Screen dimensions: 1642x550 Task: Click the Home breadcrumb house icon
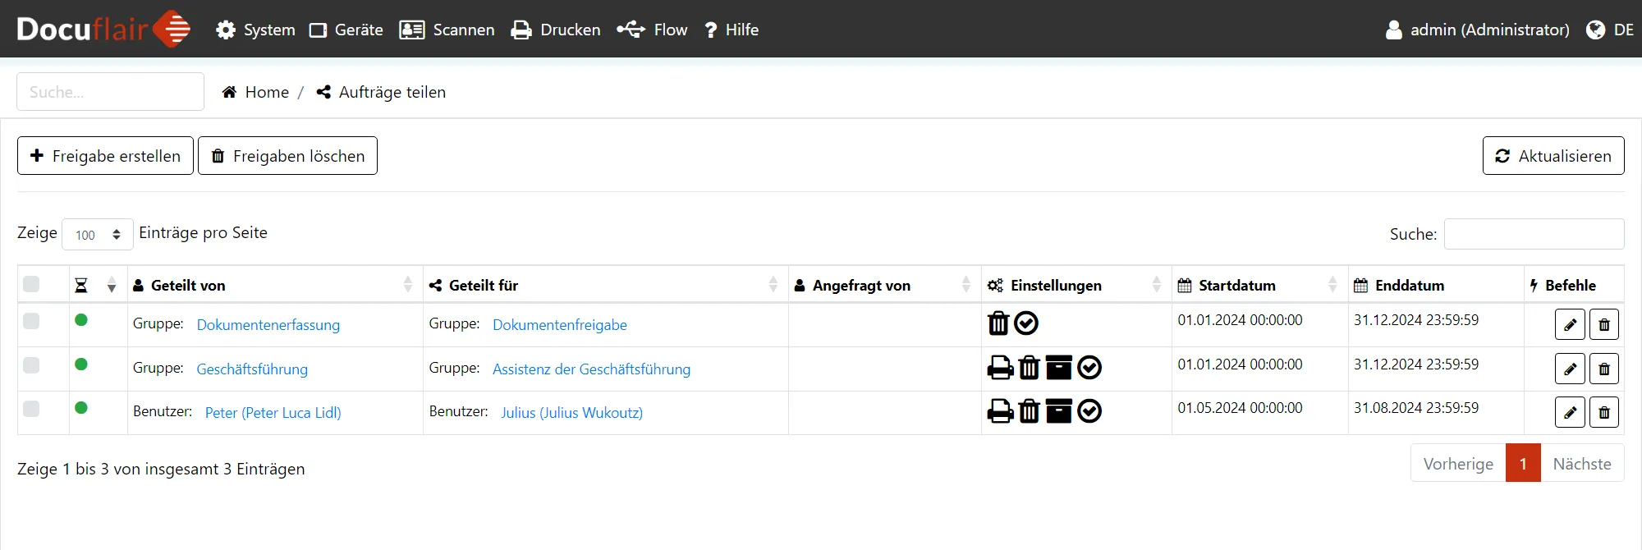tap(230, 92)
